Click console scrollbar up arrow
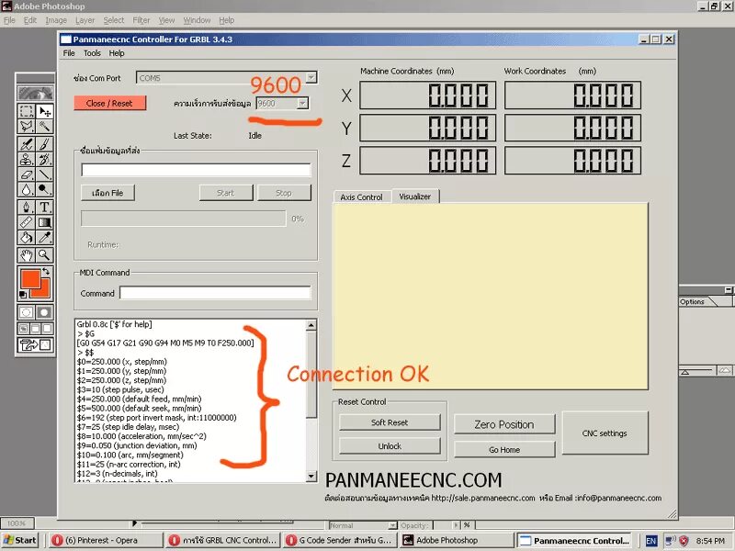The height and width of the screenshot is (551, 735). click(x=311, y=325)
